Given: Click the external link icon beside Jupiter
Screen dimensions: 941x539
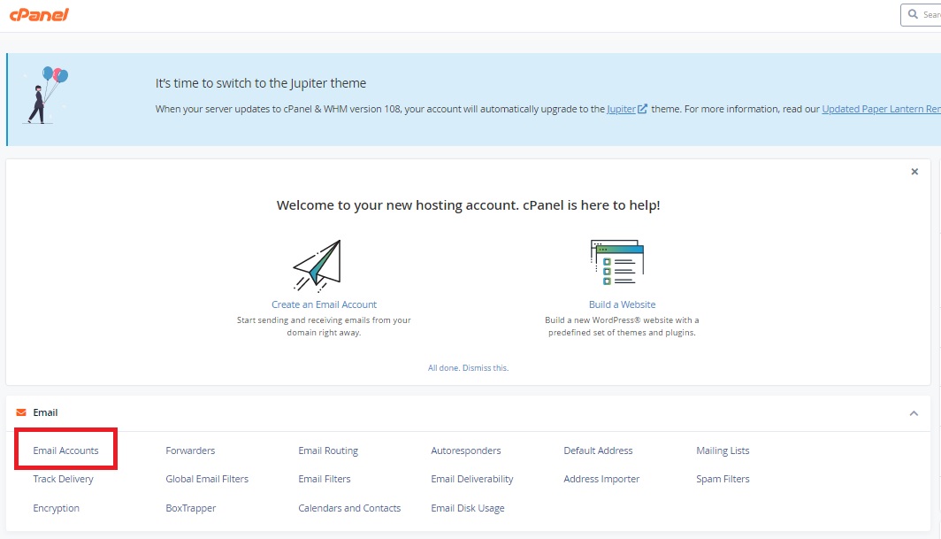Looking at the screenshot, I should point(642,109).
